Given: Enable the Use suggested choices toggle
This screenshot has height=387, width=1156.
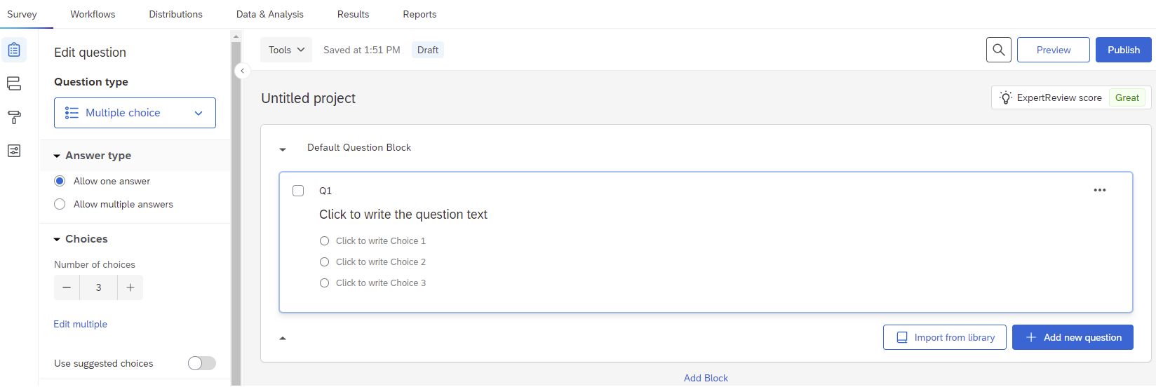Looking at the screenshot, I should click(201, 363).
